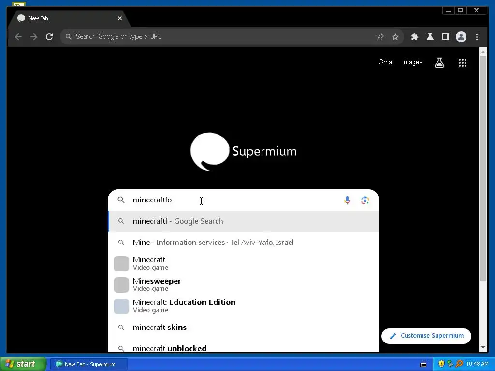Search by image with Lens icon
The image size is (495, 371).
(365, 200)
